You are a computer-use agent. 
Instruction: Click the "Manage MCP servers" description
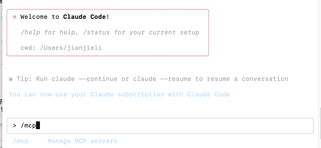coord(82,141)
